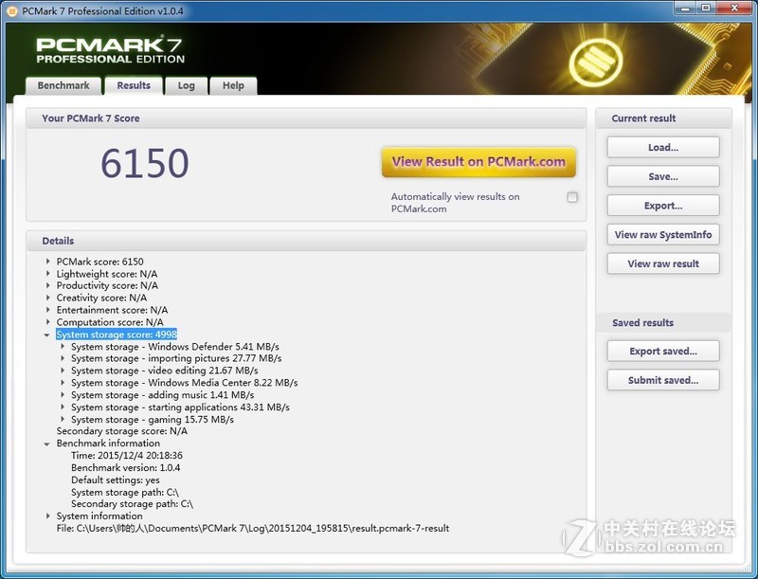Image resolution: width=758 pixels, height=579 pixels.
Task: Enable automatically view results on PCMark.com
Action: pyautogui.click(x=572, y=197)
